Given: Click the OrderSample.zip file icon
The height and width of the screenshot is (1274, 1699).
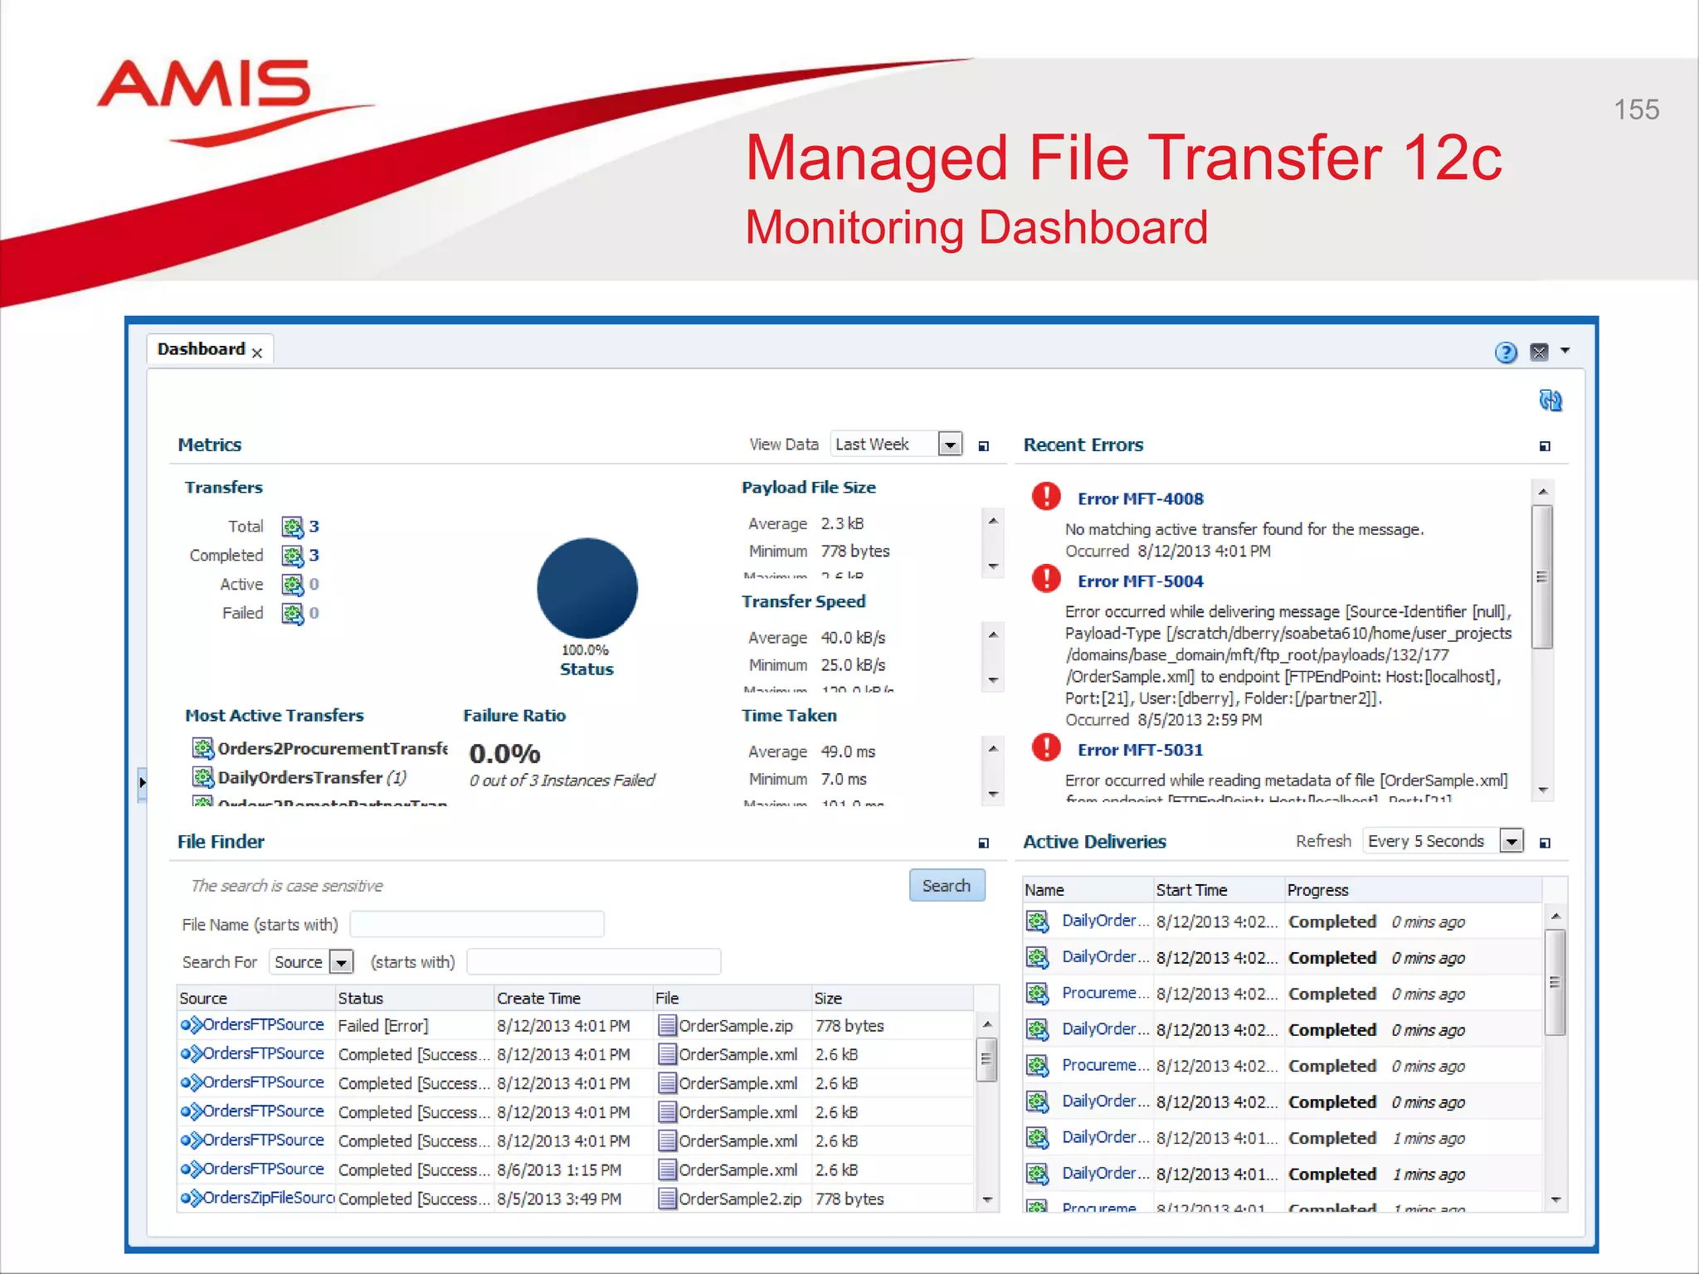Looking at the screenshot, I should (667, 1026).
